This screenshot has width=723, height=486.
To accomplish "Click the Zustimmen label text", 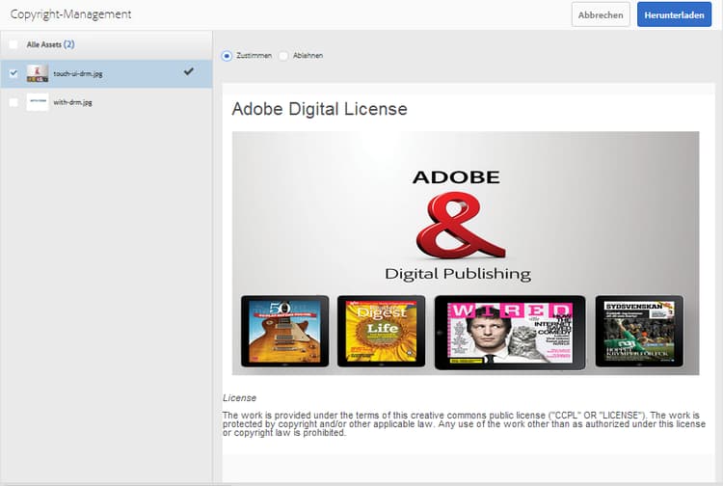I will [x=254, y=55].
